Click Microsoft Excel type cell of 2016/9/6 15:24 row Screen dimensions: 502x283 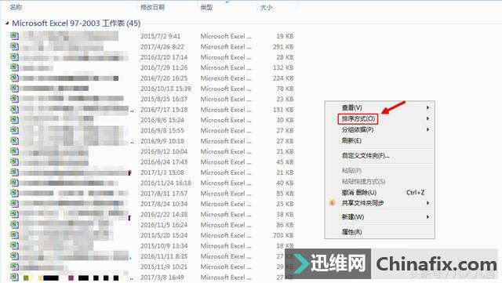(226, 120)
